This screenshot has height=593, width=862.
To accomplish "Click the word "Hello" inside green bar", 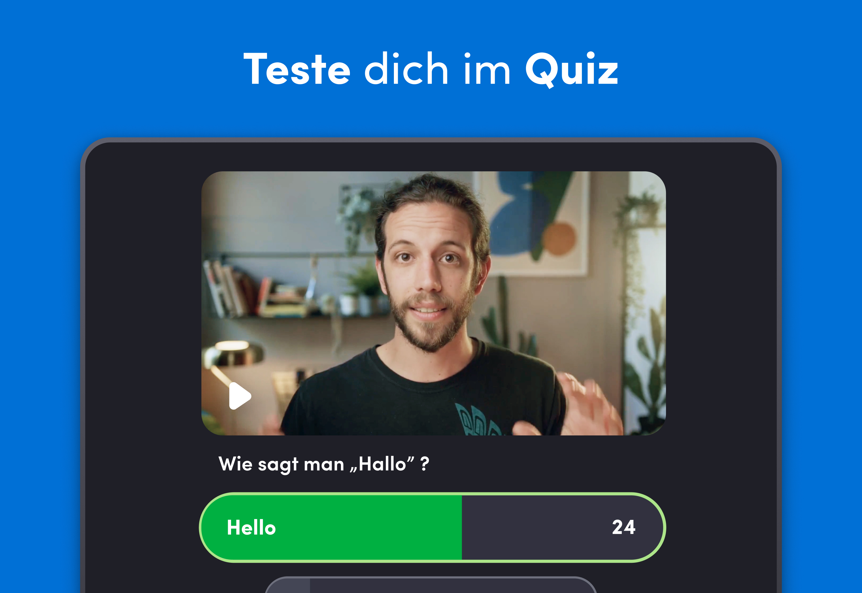I will (251, 528).
